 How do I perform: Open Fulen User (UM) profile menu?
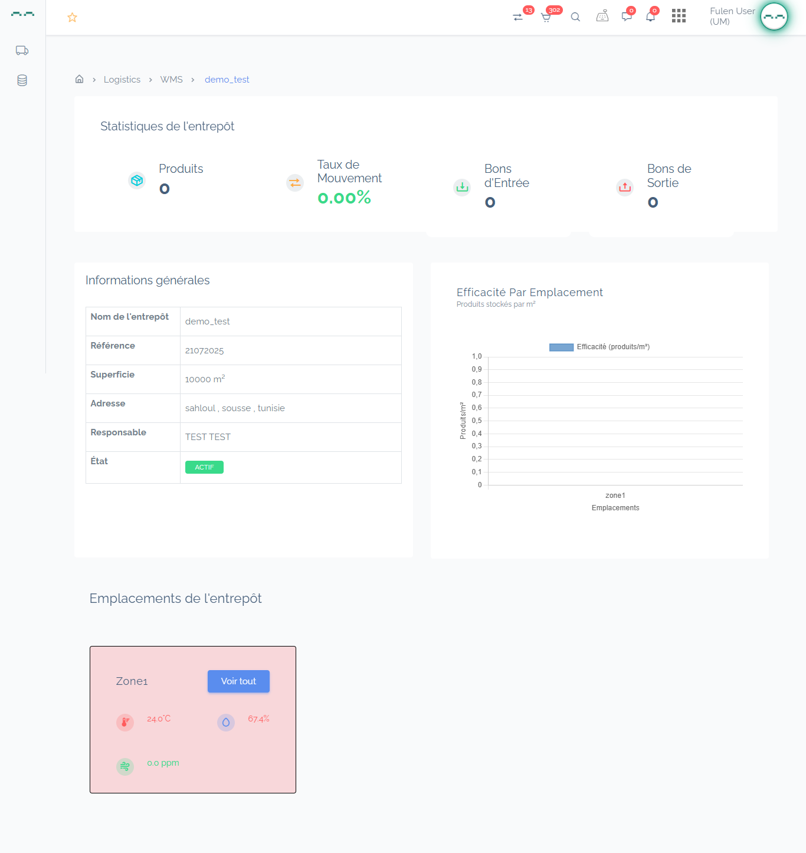pos(732,17)
